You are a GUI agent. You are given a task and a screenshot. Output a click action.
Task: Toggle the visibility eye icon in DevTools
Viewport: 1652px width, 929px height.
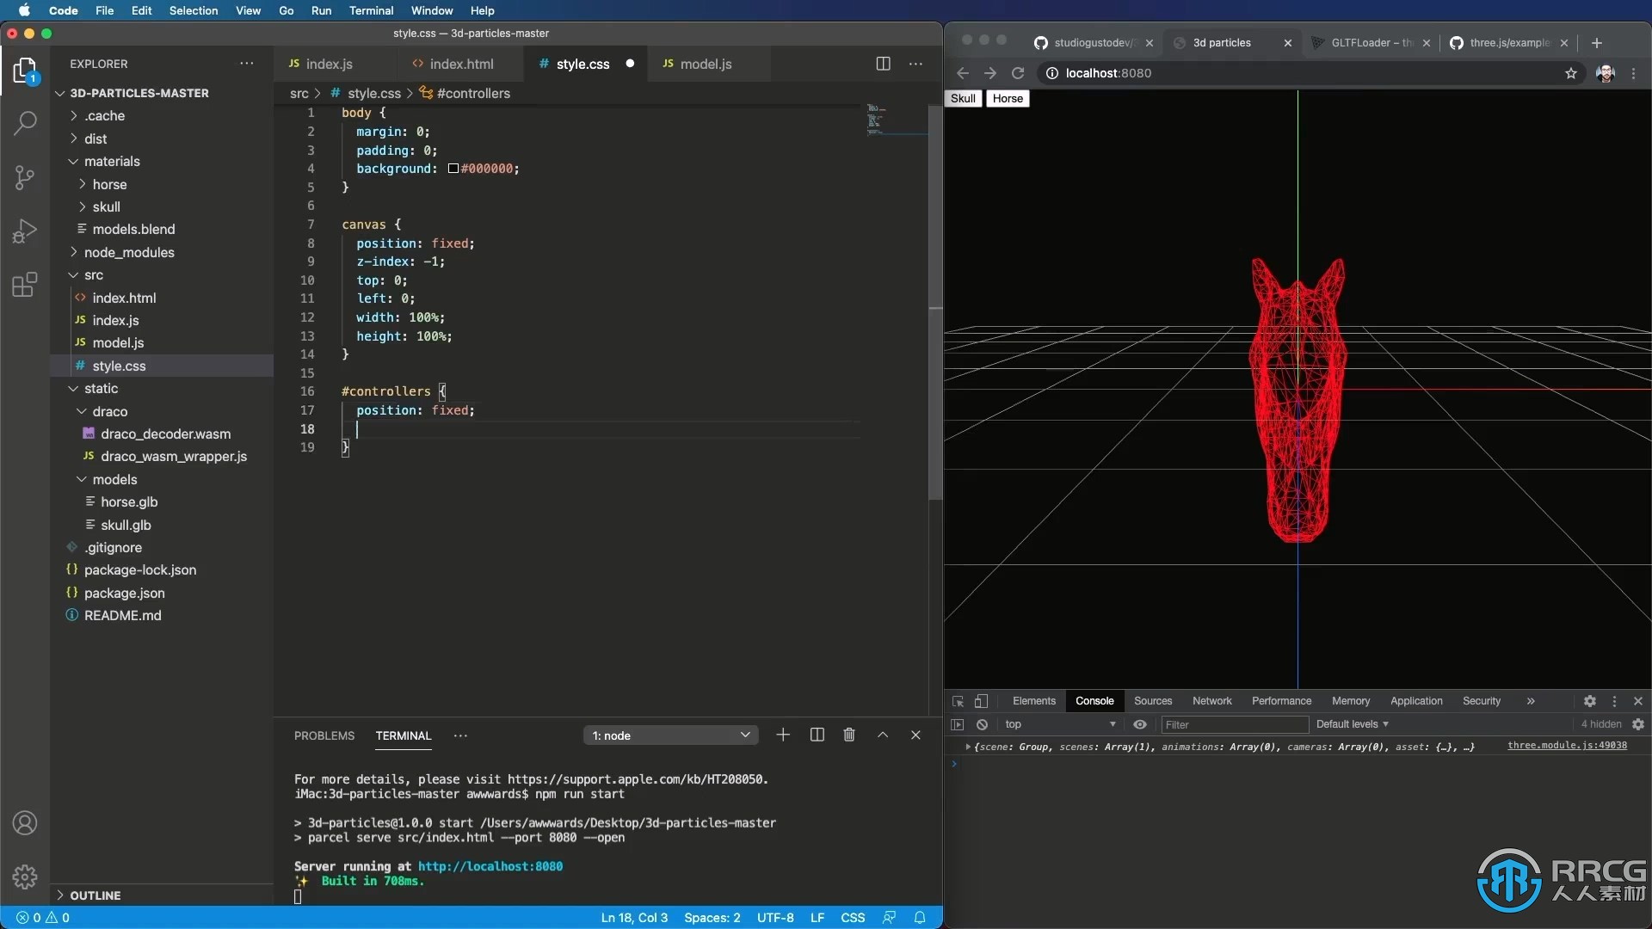tap(1142, 723)
